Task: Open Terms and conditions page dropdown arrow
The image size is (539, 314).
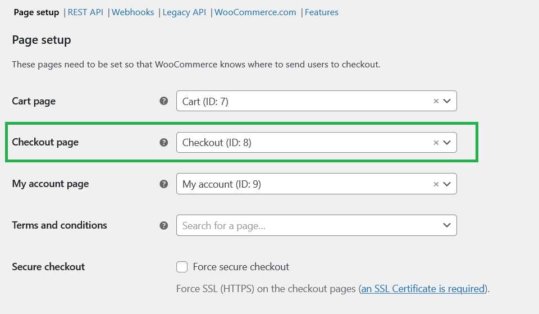Action: click(447, 225)
